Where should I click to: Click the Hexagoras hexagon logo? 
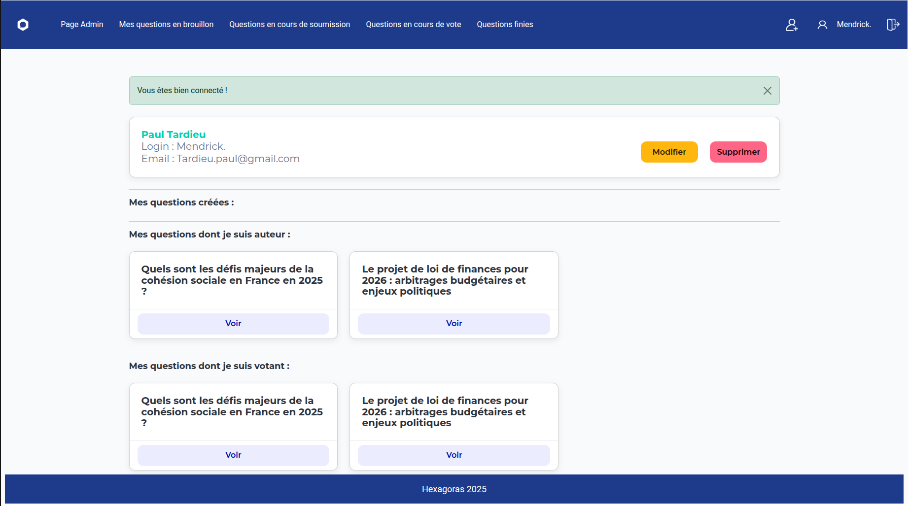click(x=23, y=25)
